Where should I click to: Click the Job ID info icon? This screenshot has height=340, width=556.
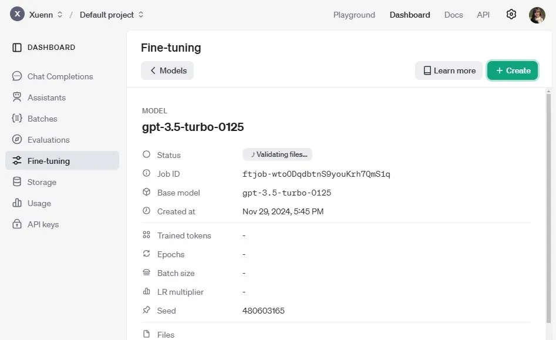point(146,173)
